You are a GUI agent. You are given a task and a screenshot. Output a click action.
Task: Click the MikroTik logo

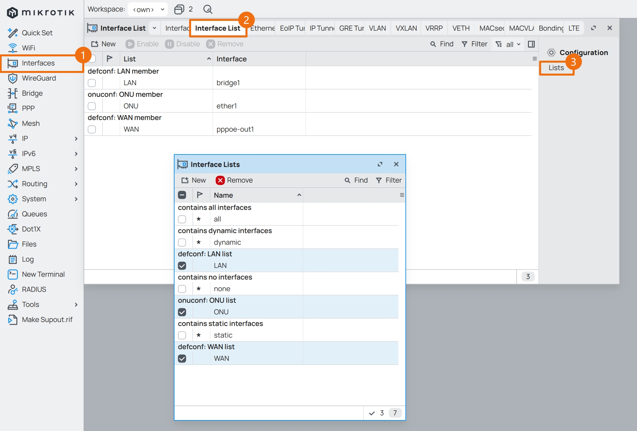41,12
